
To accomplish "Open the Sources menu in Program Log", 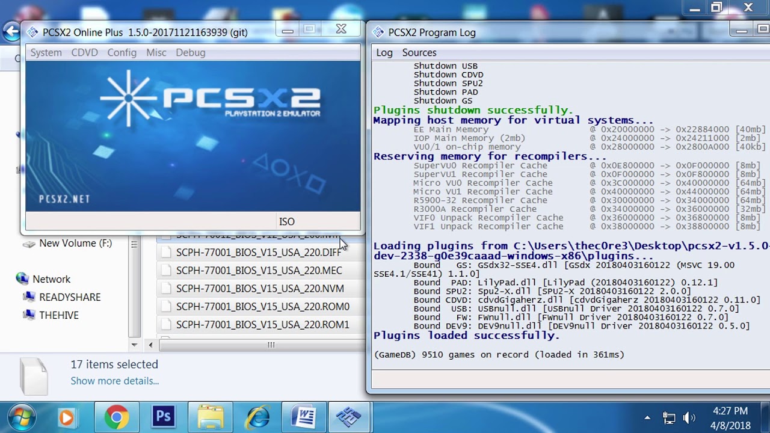I will tap(419, 52).
